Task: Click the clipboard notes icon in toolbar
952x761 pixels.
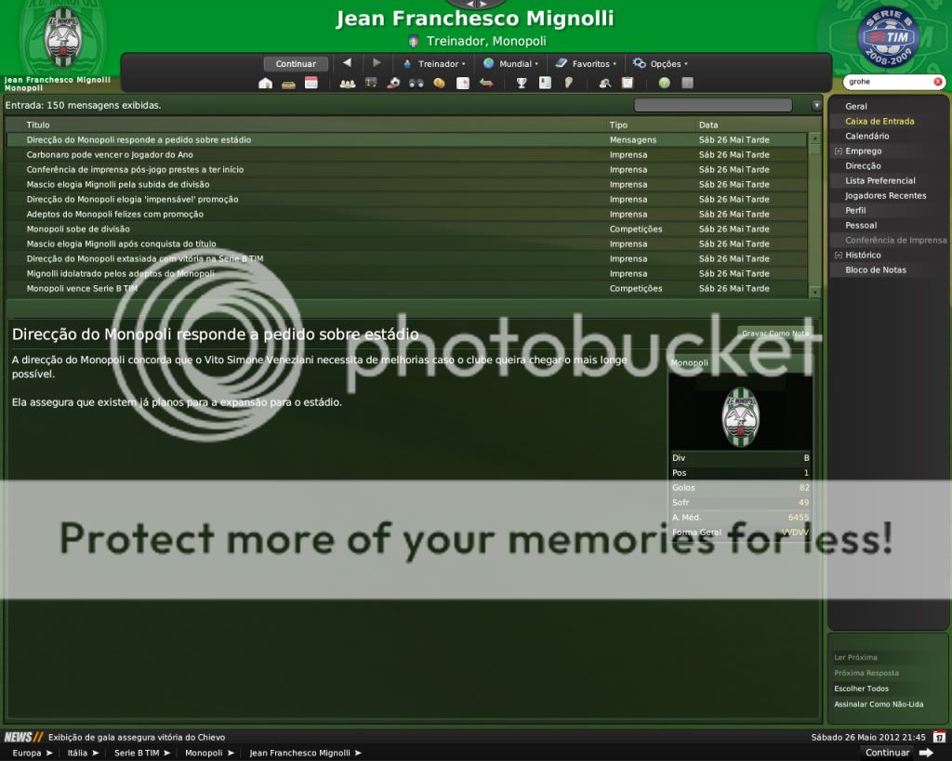Action: click(x=628, y=84)
